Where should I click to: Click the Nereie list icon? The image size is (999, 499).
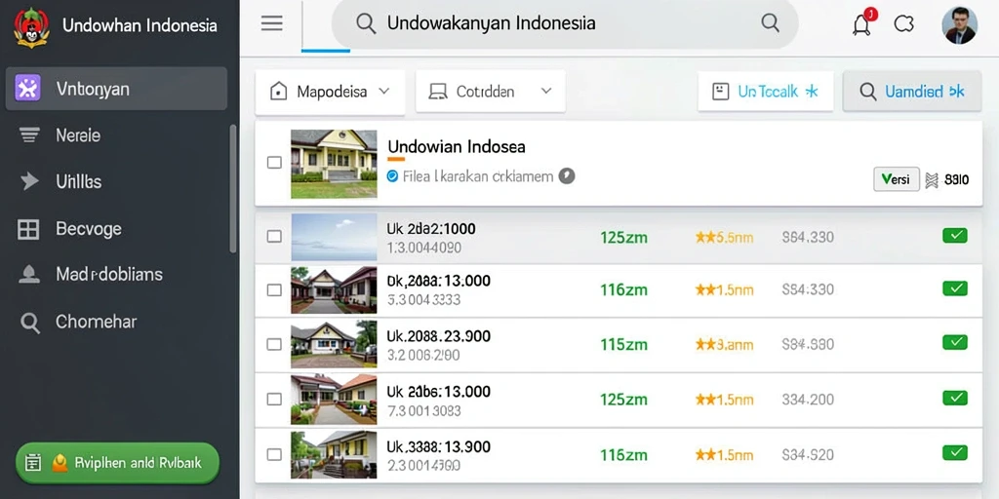pyautogui.click(x=29, y=134)
